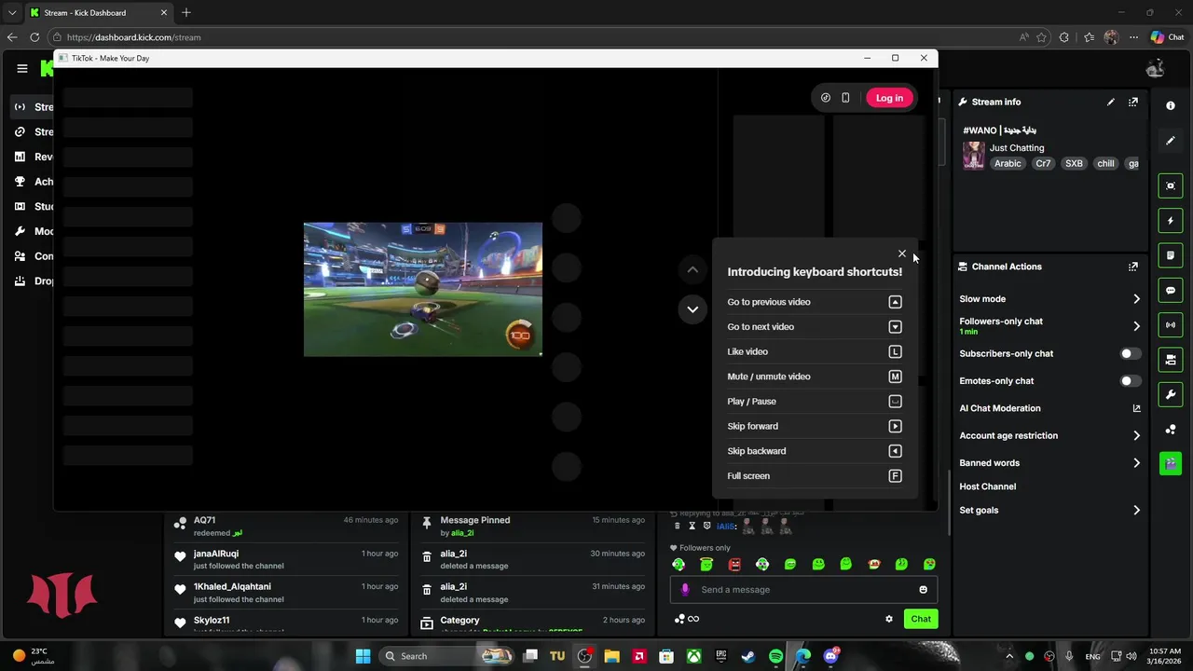Go to next TikTok video arrow
The height and width of the screenshot is (671, 1193).
[692, 309]
